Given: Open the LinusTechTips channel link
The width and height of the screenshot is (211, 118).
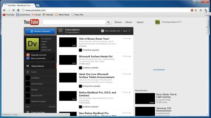Looking at the screenshot, I should (164, 100).
